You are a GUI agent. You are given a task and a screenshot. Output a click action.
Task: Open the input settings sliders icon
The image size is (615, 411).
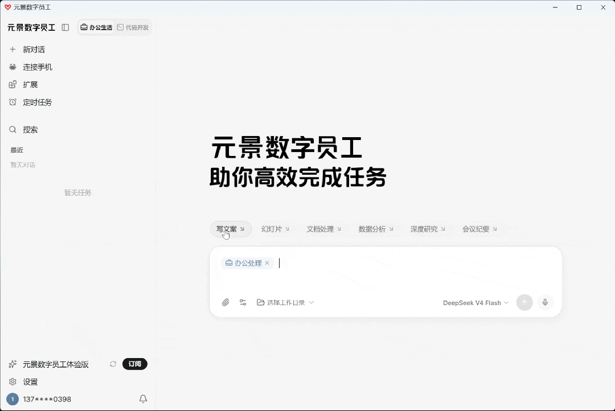point(243,302)
